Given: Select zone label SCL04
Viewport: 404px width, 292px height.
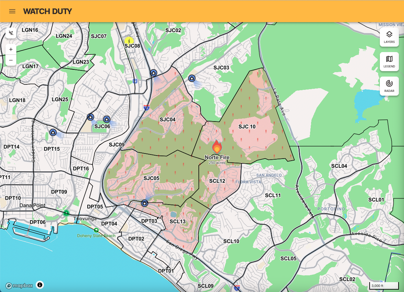Looking at the screenshot, I should pyautogui.click(x=339, y=166).
